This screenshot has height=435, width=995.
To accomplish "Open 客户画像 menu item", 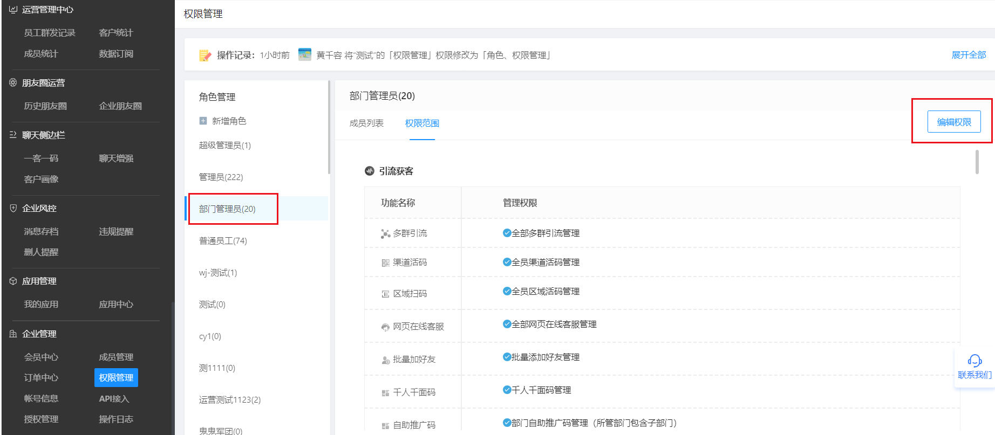I will point(41,179).
